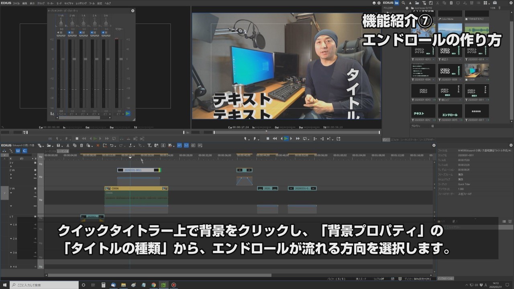Fast forward in the recorder monitor
Image resolution: width=514 pixels, height=289 pixels.
(x=298, y=138)
